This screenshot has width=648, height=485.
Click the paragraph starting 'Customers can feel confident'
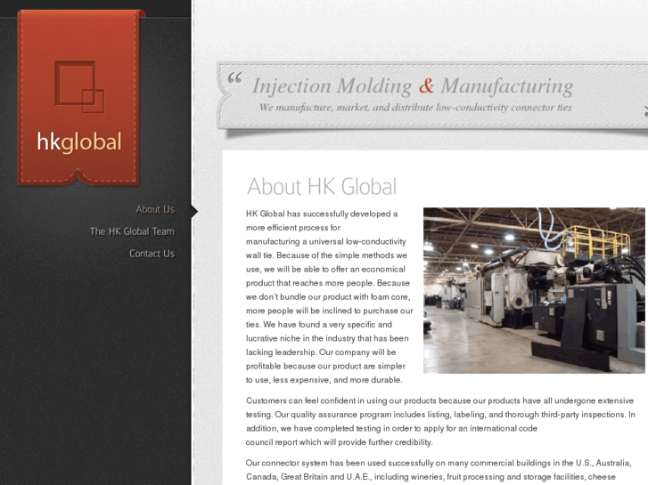pyautogui.click(x=440, y=422)
